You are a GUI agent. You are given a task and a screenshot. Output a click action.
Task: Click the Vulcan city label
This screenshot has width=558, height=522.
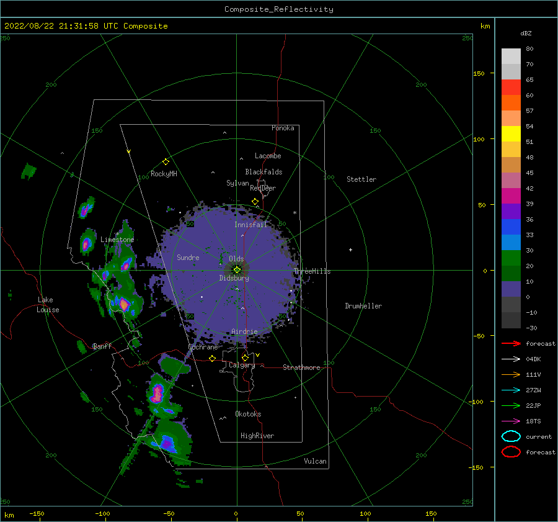pos(315,461)
